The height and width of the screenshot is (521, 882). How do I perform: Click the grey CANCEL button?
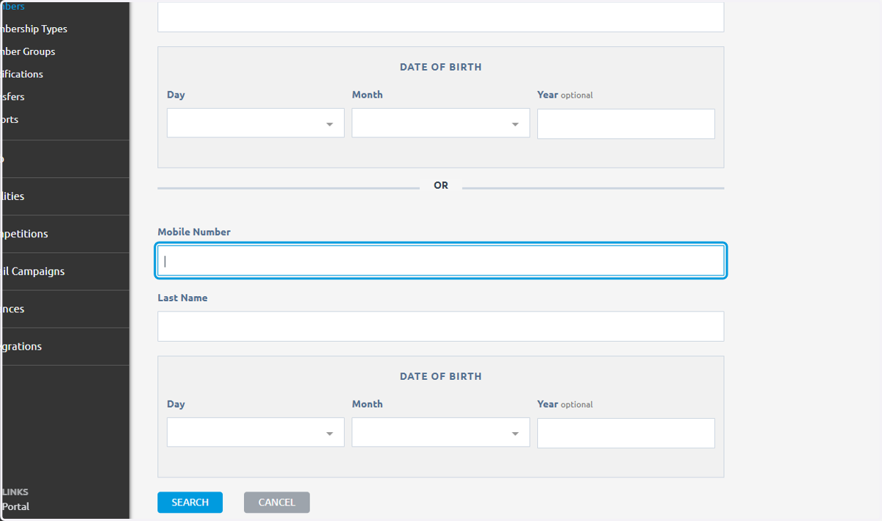[276, 503]
